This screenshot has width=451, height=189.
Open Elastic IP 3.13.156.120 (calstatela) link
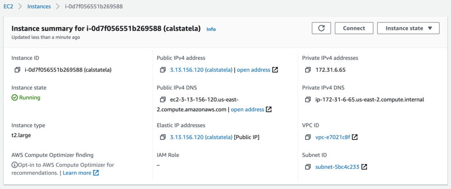click(201, 137)
